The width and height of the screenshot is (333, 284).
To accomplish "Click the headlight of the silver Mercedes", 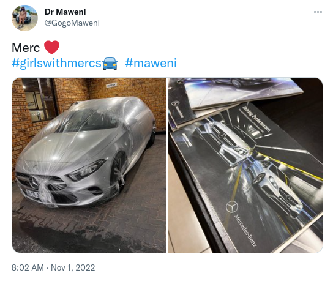I will tap(87, 170).
